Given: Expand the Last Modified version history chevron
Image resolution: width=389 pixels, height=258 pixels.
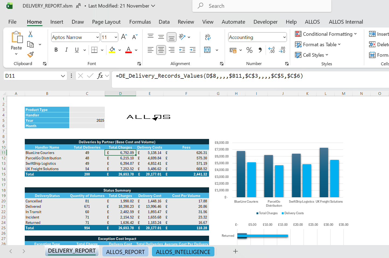Looking at the screenshot, I should point(153,6).
